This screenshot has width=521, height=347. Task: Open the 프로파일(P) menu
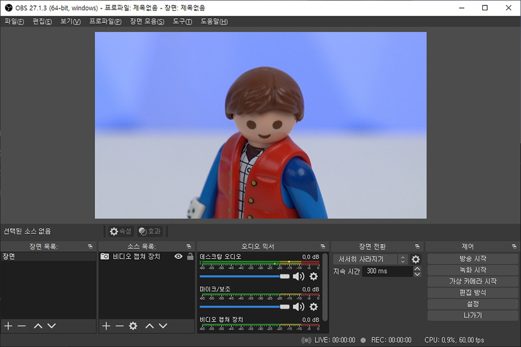click(x=105, y=22)
